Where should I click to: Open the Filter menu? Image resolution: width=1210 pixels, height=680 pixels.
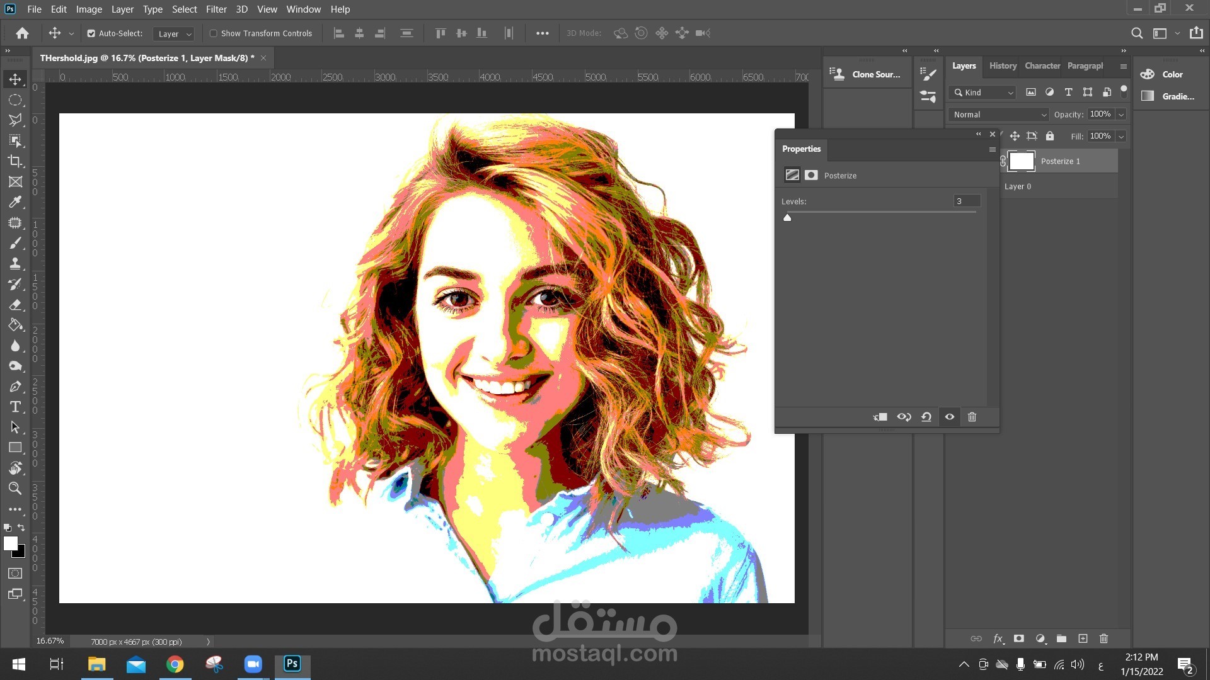point(216,9)
